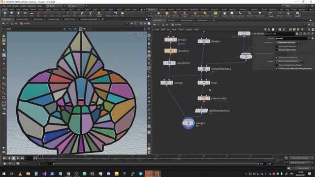Click the attribrandomize1 node
The width and height of the screenshot is (315, 177).
click(201, 111)
